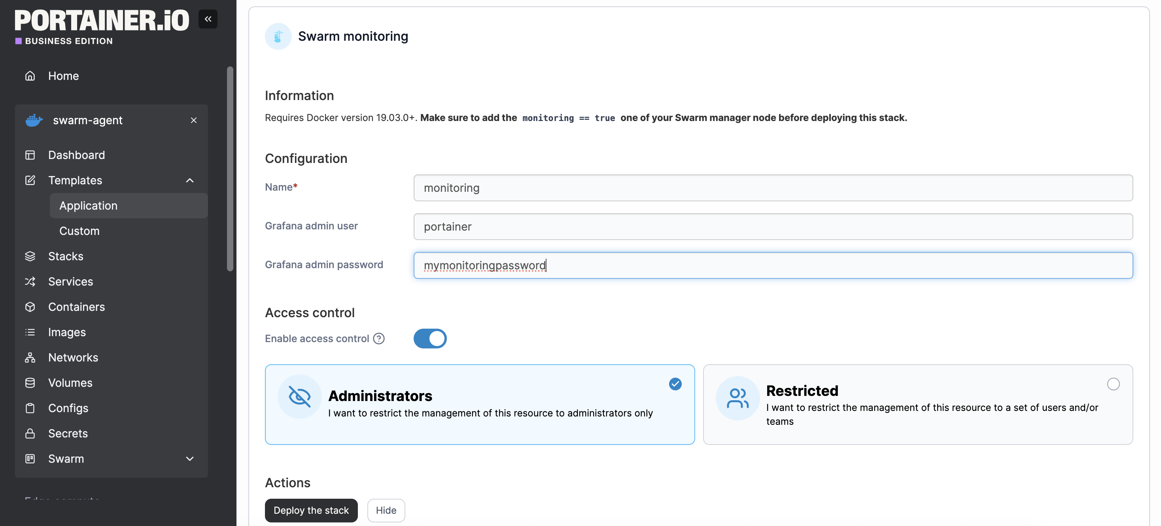Collapse the sidebar with double-chevron button

(x=208, y=19)
